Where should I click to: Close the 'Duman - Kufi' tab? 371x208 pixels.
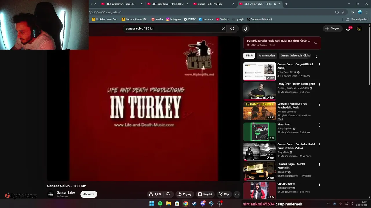point(233,4)
